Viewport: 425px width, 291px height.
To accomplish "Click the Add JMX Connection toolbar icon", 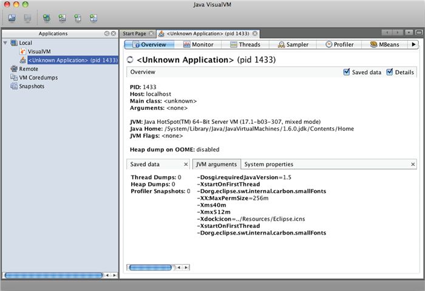I will (46, 17).
